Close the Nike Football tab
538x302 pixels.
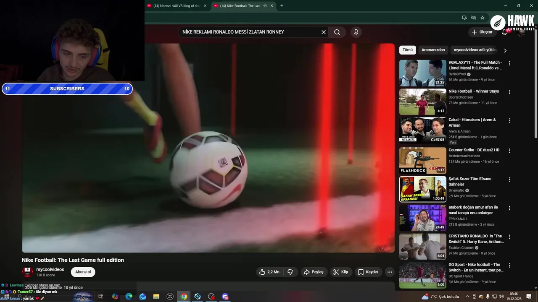tap(272, 6)
